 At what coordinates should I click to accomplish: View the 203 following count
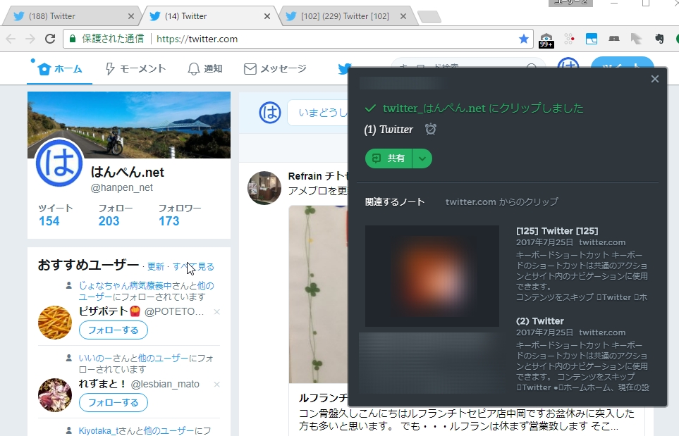click(109, 220)
